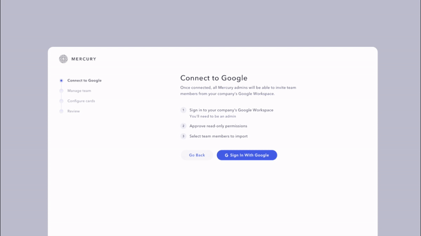Image resolution: width=421 pixels, height=236 pixels.
Task: Click the Google G icon
Action: coord(226,155)
